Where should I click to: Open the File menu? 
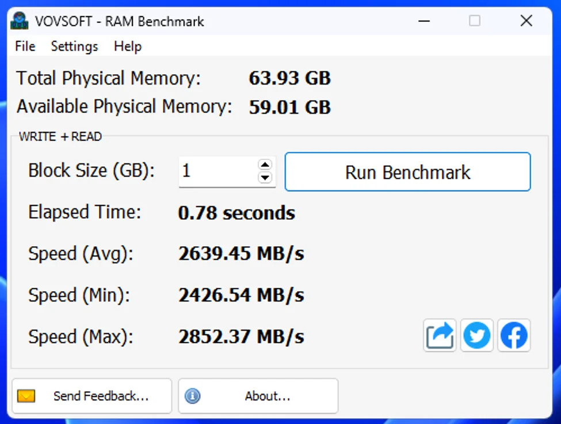(x=25, y=46)
